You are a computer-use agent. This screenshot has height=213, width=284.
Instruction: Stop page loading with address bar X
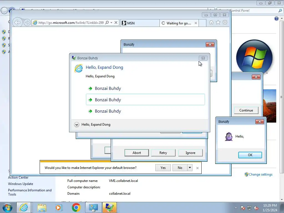116,23
